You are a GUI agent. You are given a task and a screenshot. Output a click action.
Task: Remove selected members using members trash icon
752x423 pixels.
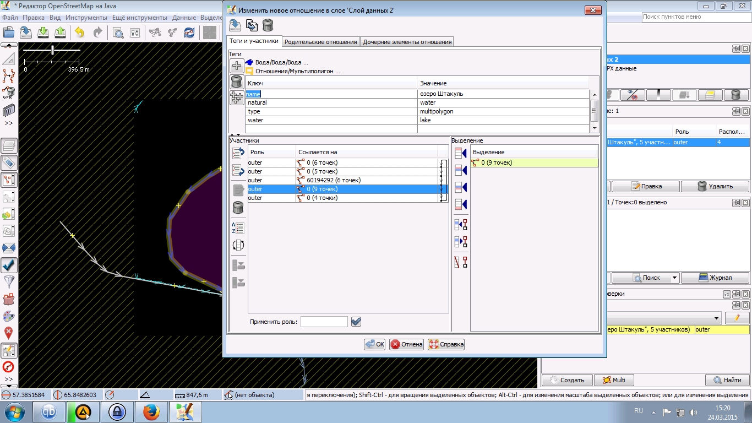pyautogui.click(x=238, y=208)
